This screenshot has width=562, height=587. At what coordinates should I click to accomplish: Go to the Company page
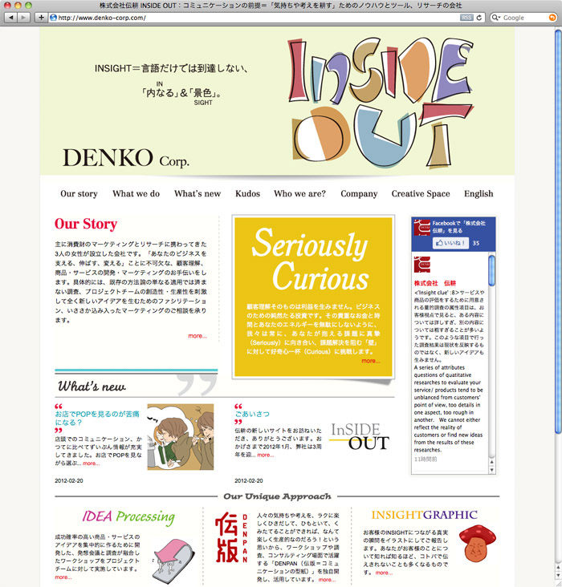359,193
